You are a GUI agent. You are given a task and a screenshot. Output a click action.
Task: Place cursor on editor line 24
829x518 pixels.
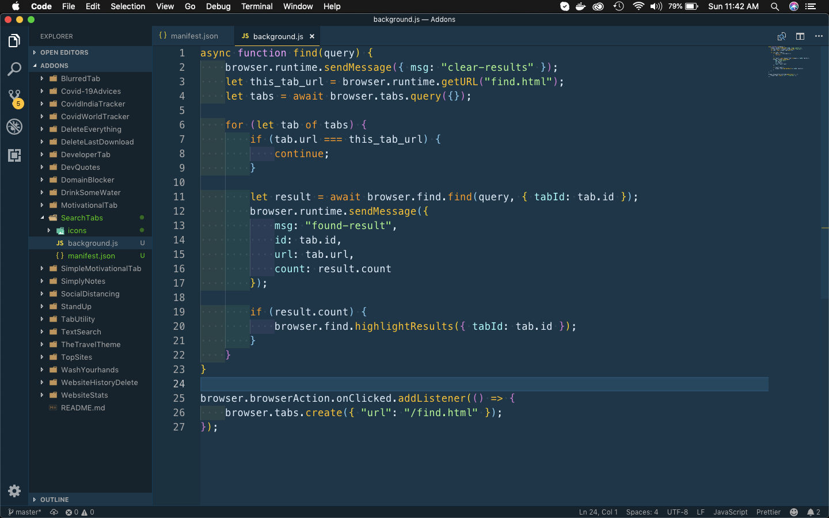484,384
